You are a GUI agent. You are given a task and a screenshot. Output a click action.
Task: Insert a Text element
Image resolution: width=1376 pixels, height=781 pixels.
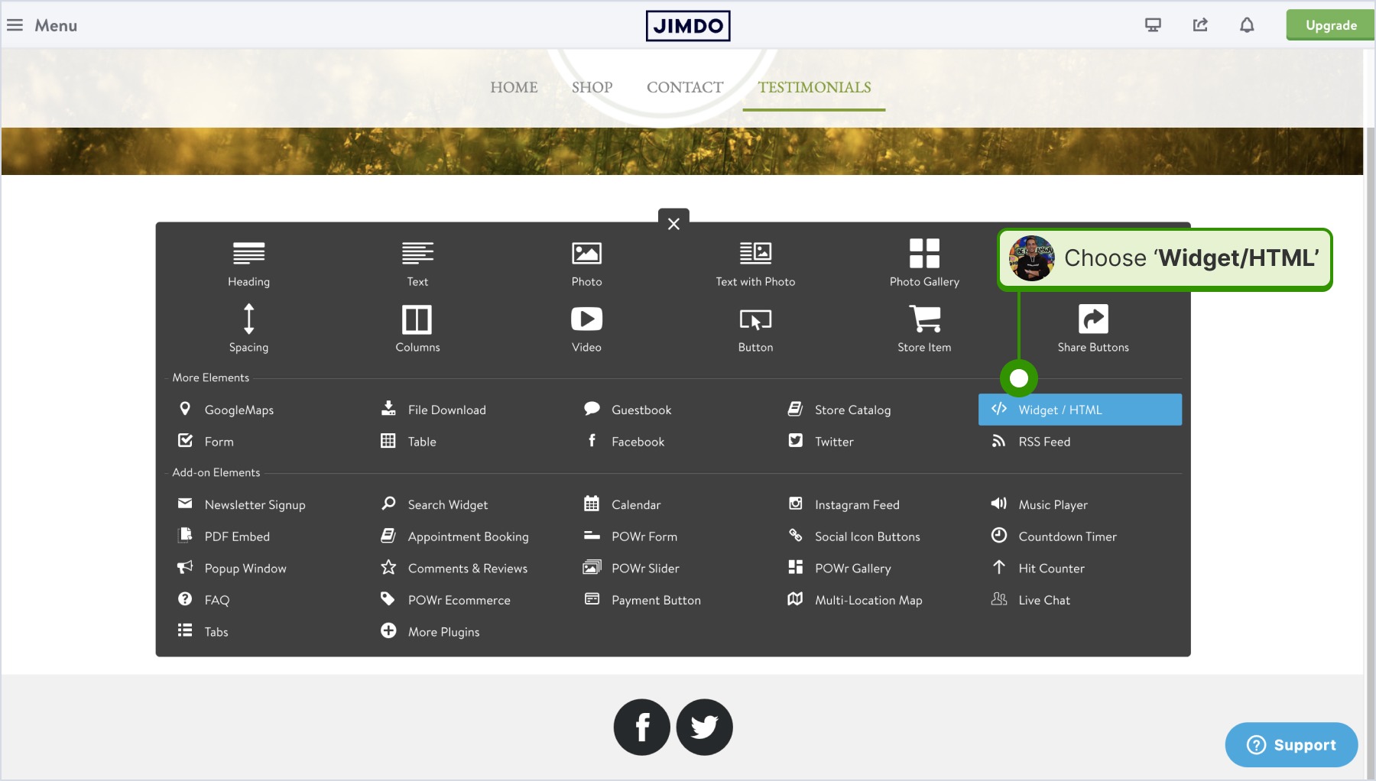pos(417,264)
